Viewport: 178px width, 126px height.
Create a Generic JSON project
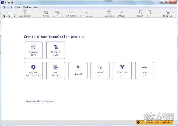[33, 50]
